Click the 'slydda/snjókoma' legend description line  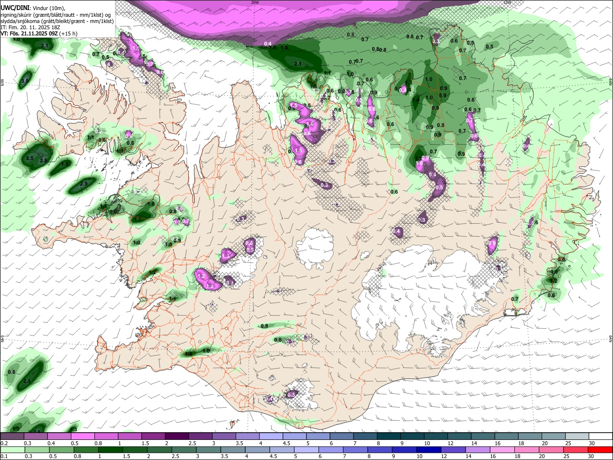(x=57, y=21)
